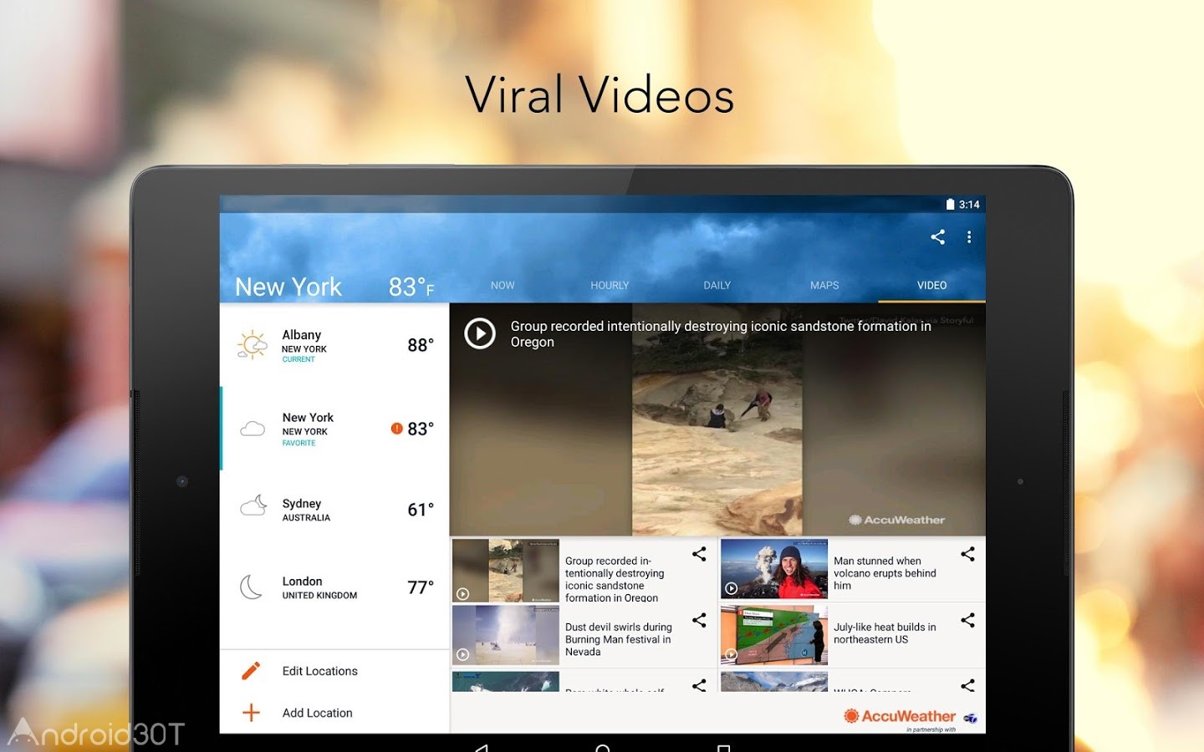
Task: Click London's 77° temperature
Action: (421, 587)
